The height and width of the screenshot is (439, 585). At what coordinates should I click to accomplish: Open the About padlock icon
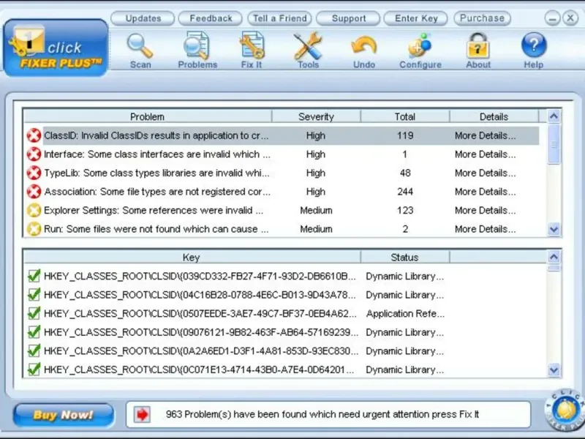click(478, 46)
